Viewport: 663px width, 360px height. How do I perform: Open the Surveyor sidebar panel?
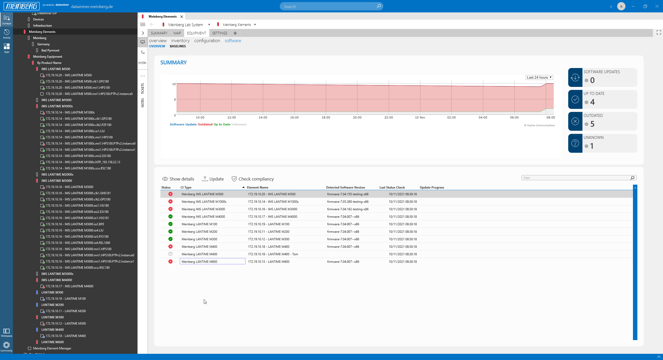coord(6,20)
